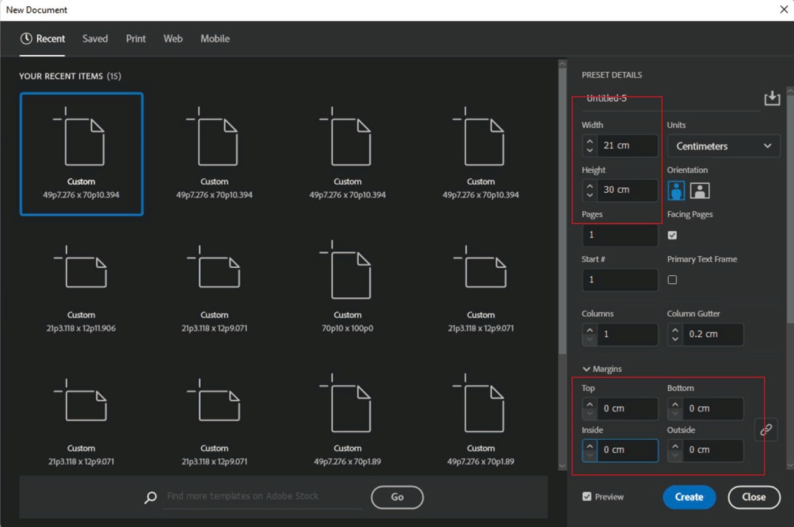Close the New Document dialog with X
This screenshot has width=794, height=527.
(x=784, y=10)
